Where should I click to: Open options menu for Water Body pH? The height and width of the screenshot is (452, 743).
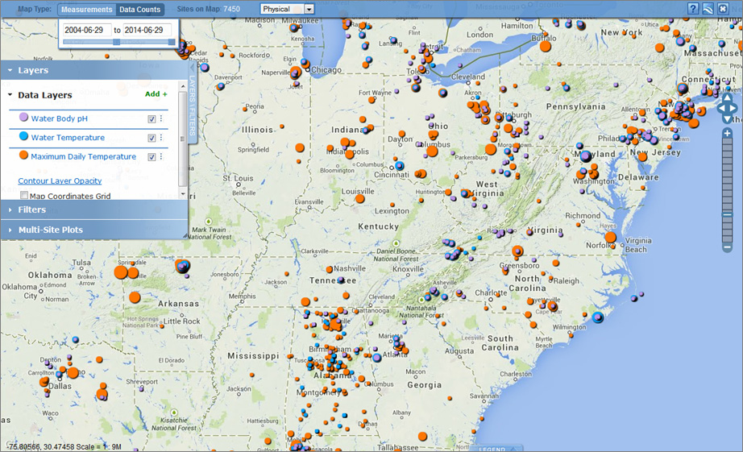pyautogui.click(x=161, y=118)
